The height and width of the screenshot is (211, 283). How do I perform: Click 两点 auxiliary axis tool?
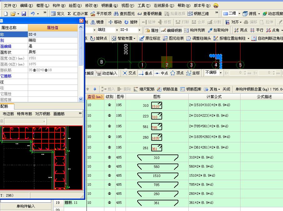[241, 30]
